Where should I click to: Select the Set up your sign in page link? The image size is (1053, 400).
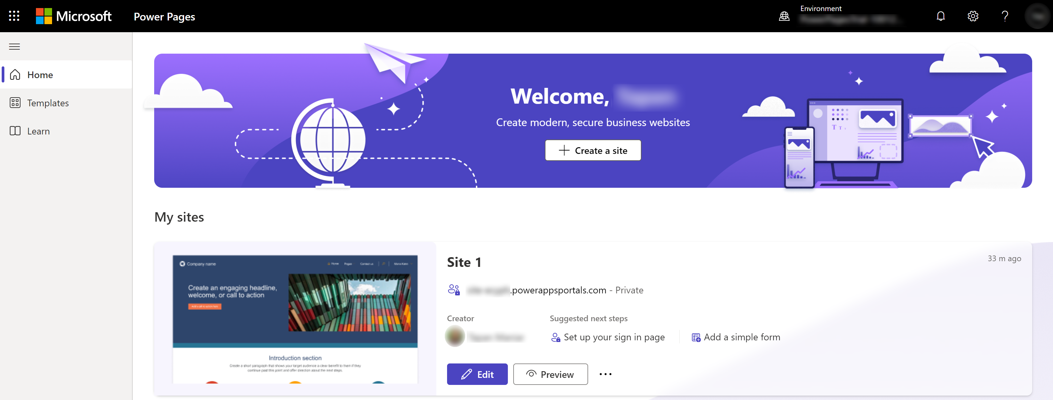point(608,336)
